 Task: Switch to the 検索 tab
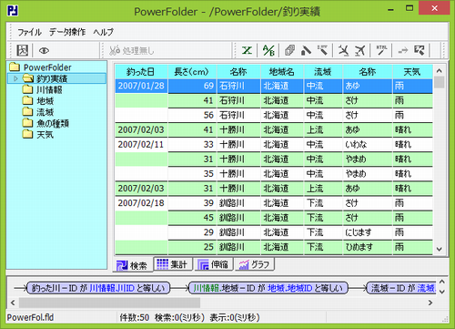click(133, 265)
